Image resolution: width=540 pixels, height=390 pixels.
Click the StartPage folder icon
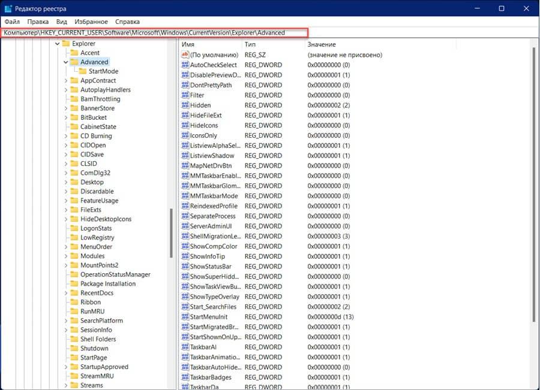[x=74, y=358]
